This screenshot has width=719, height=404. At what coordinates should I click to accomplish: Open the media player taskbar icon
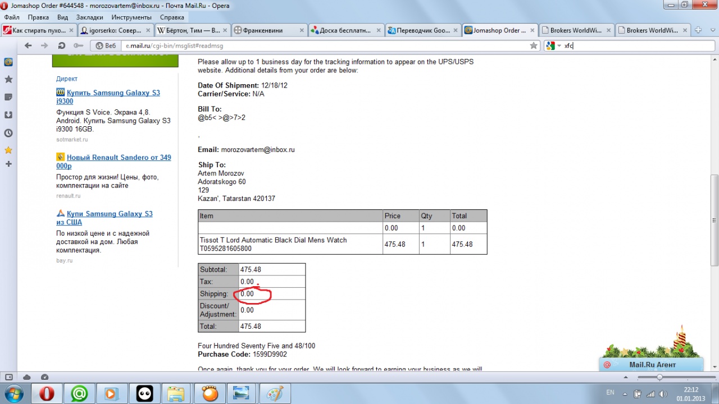(112, 393)
